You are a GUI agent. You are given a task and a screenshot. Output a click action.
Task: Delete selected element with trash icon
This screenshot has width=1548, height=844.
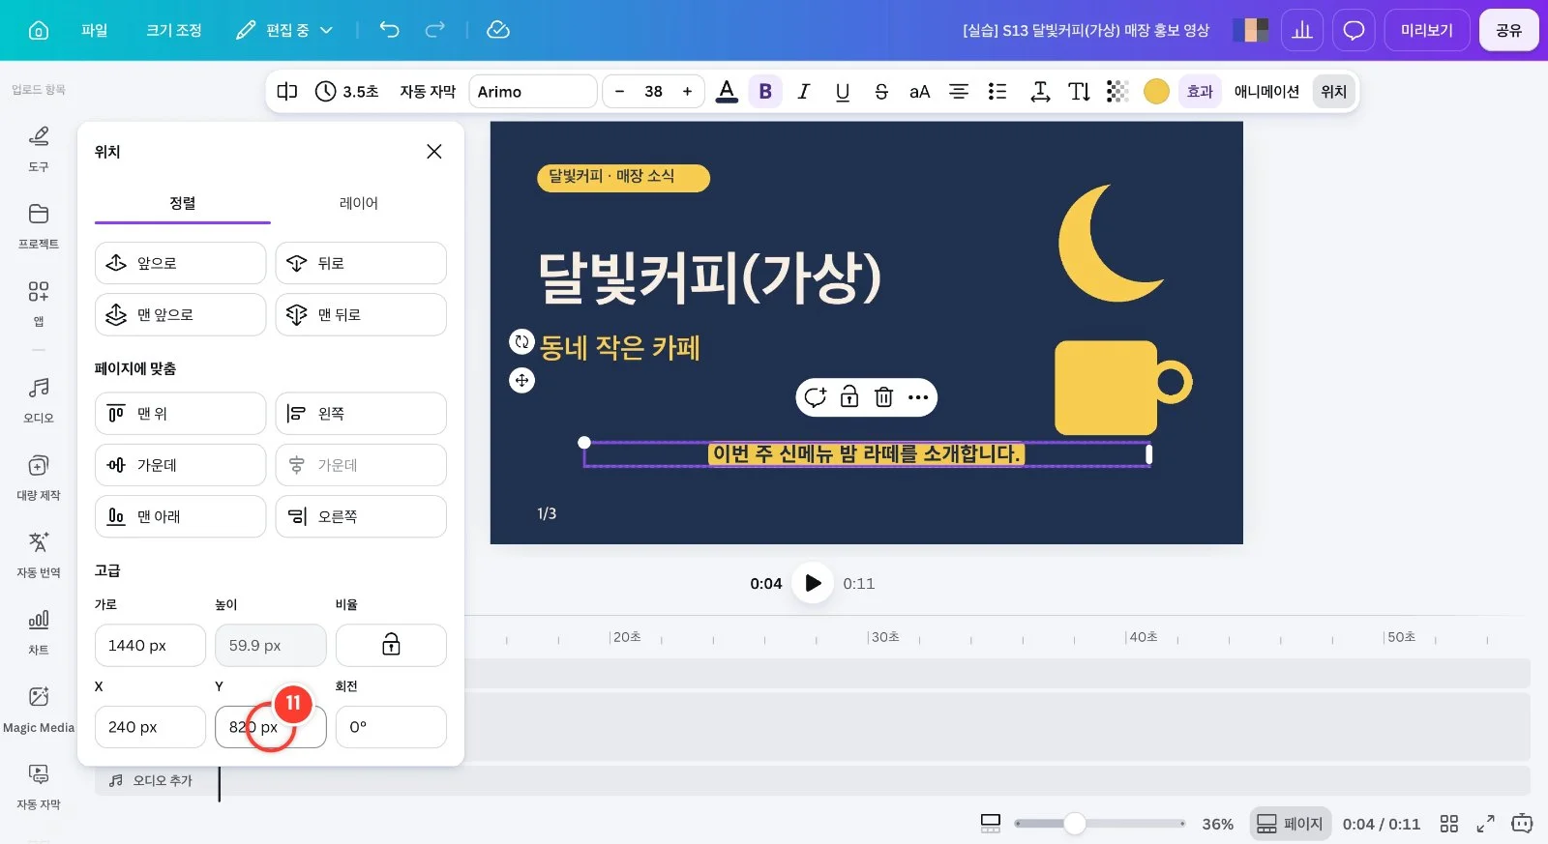point(883,397)
